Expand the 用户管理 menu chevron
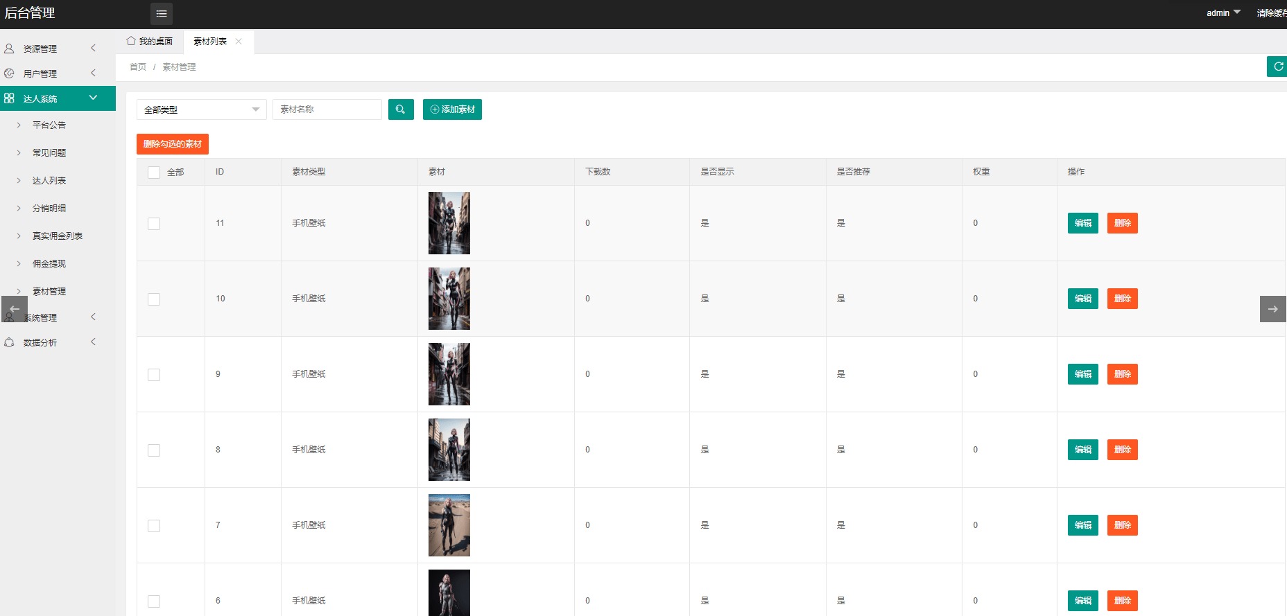1287x616 pixels. (x=94, y=73)
